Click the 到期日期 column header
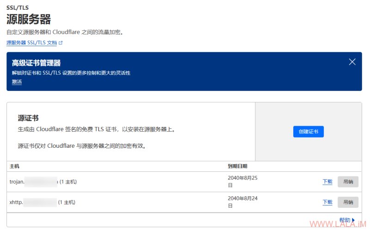Image resolution: width=370 pixels, height=230 pixels. coord(237,166)
